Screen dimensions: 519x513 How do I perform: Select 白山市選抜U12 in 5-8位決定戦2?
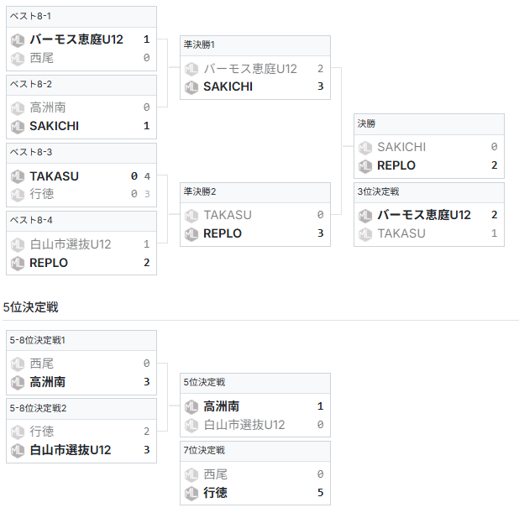(70, 450)
